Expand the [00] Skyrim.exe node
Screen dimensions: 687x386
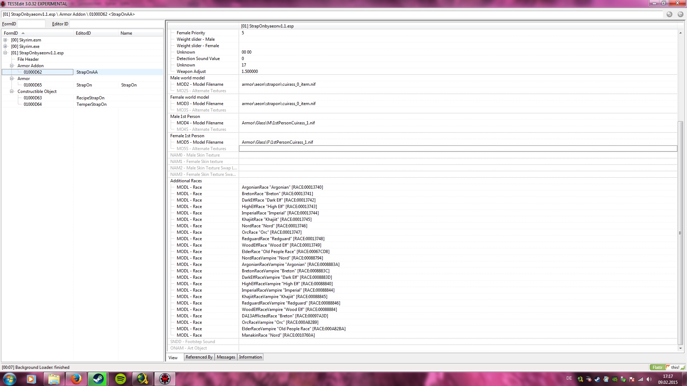coord(5,46)
